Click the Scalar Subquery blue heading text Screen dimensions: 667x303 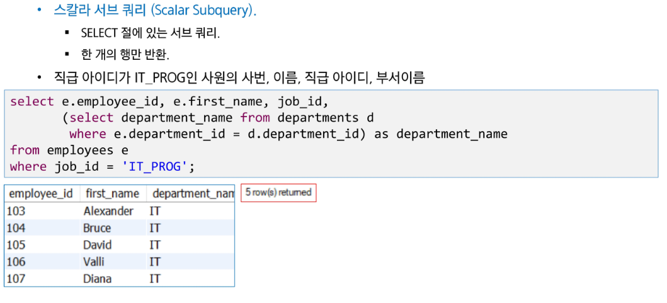pyautogui.click(x=155, y=10)
